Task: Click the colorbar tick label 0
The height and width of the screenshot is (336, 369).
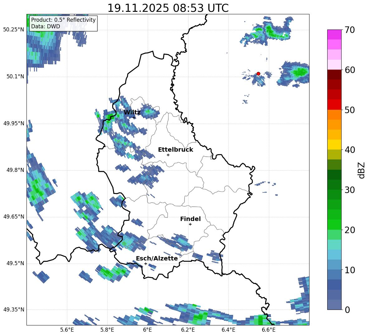Action: (347, 310)
